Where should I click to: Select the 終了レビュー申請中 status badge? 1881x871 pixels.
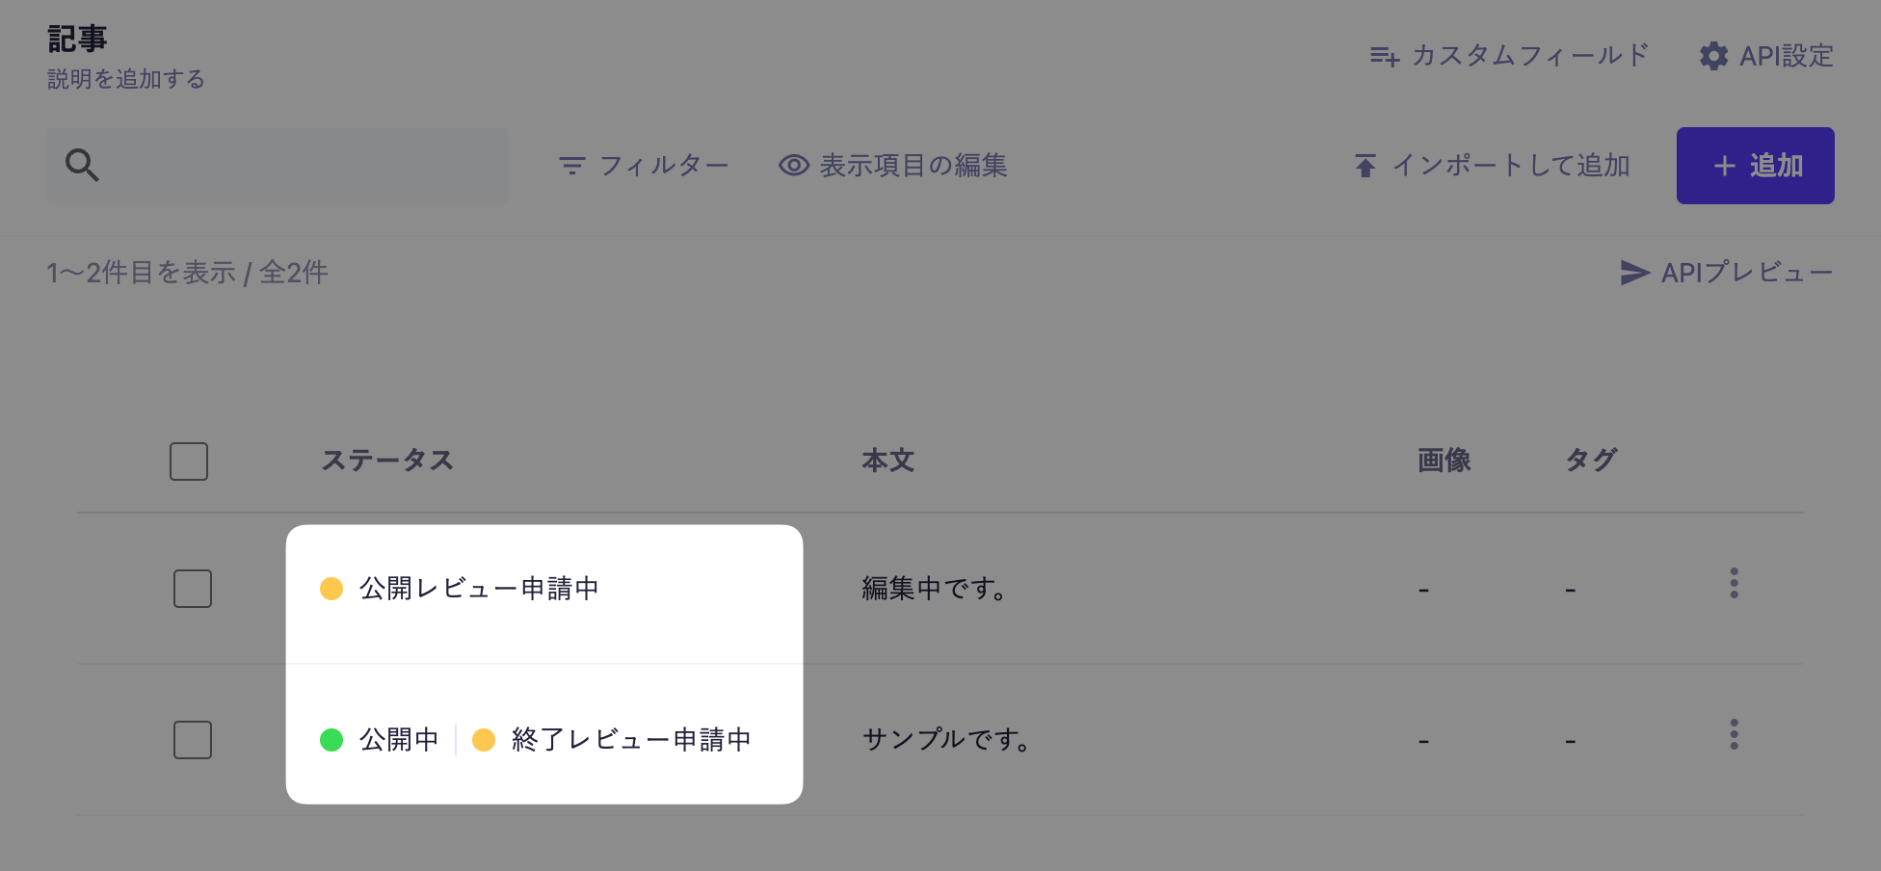coord(613,739)
